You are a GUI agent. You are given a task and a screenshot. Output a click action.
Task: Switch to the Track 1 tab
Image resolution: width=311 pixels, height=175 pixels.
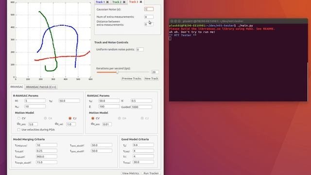(x=100, y=2)
